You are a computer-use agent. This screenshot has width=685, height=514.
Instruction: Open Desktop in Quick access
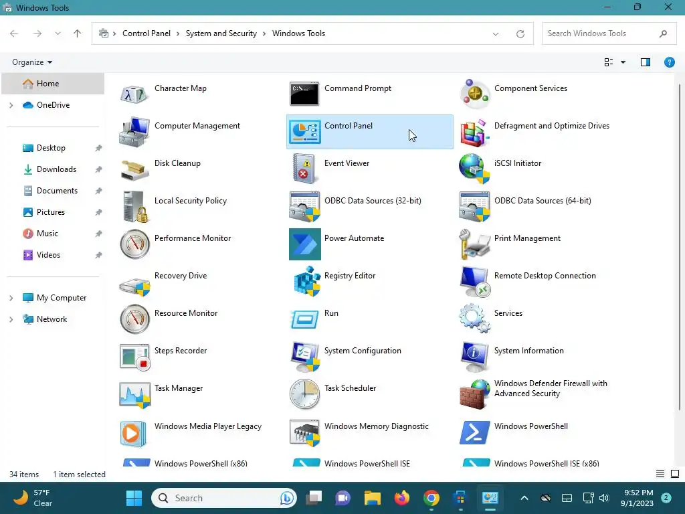click(51, 148)
